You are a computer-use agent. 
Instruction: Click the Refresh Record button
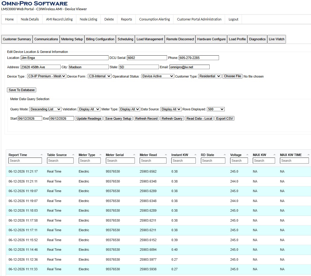146,118
